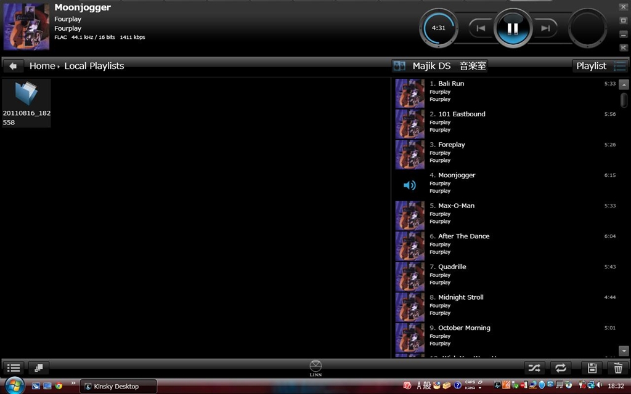Open the Playlist source selector
Image resolution: width=631 pixels, height=394 pixels.
[600, 66]
